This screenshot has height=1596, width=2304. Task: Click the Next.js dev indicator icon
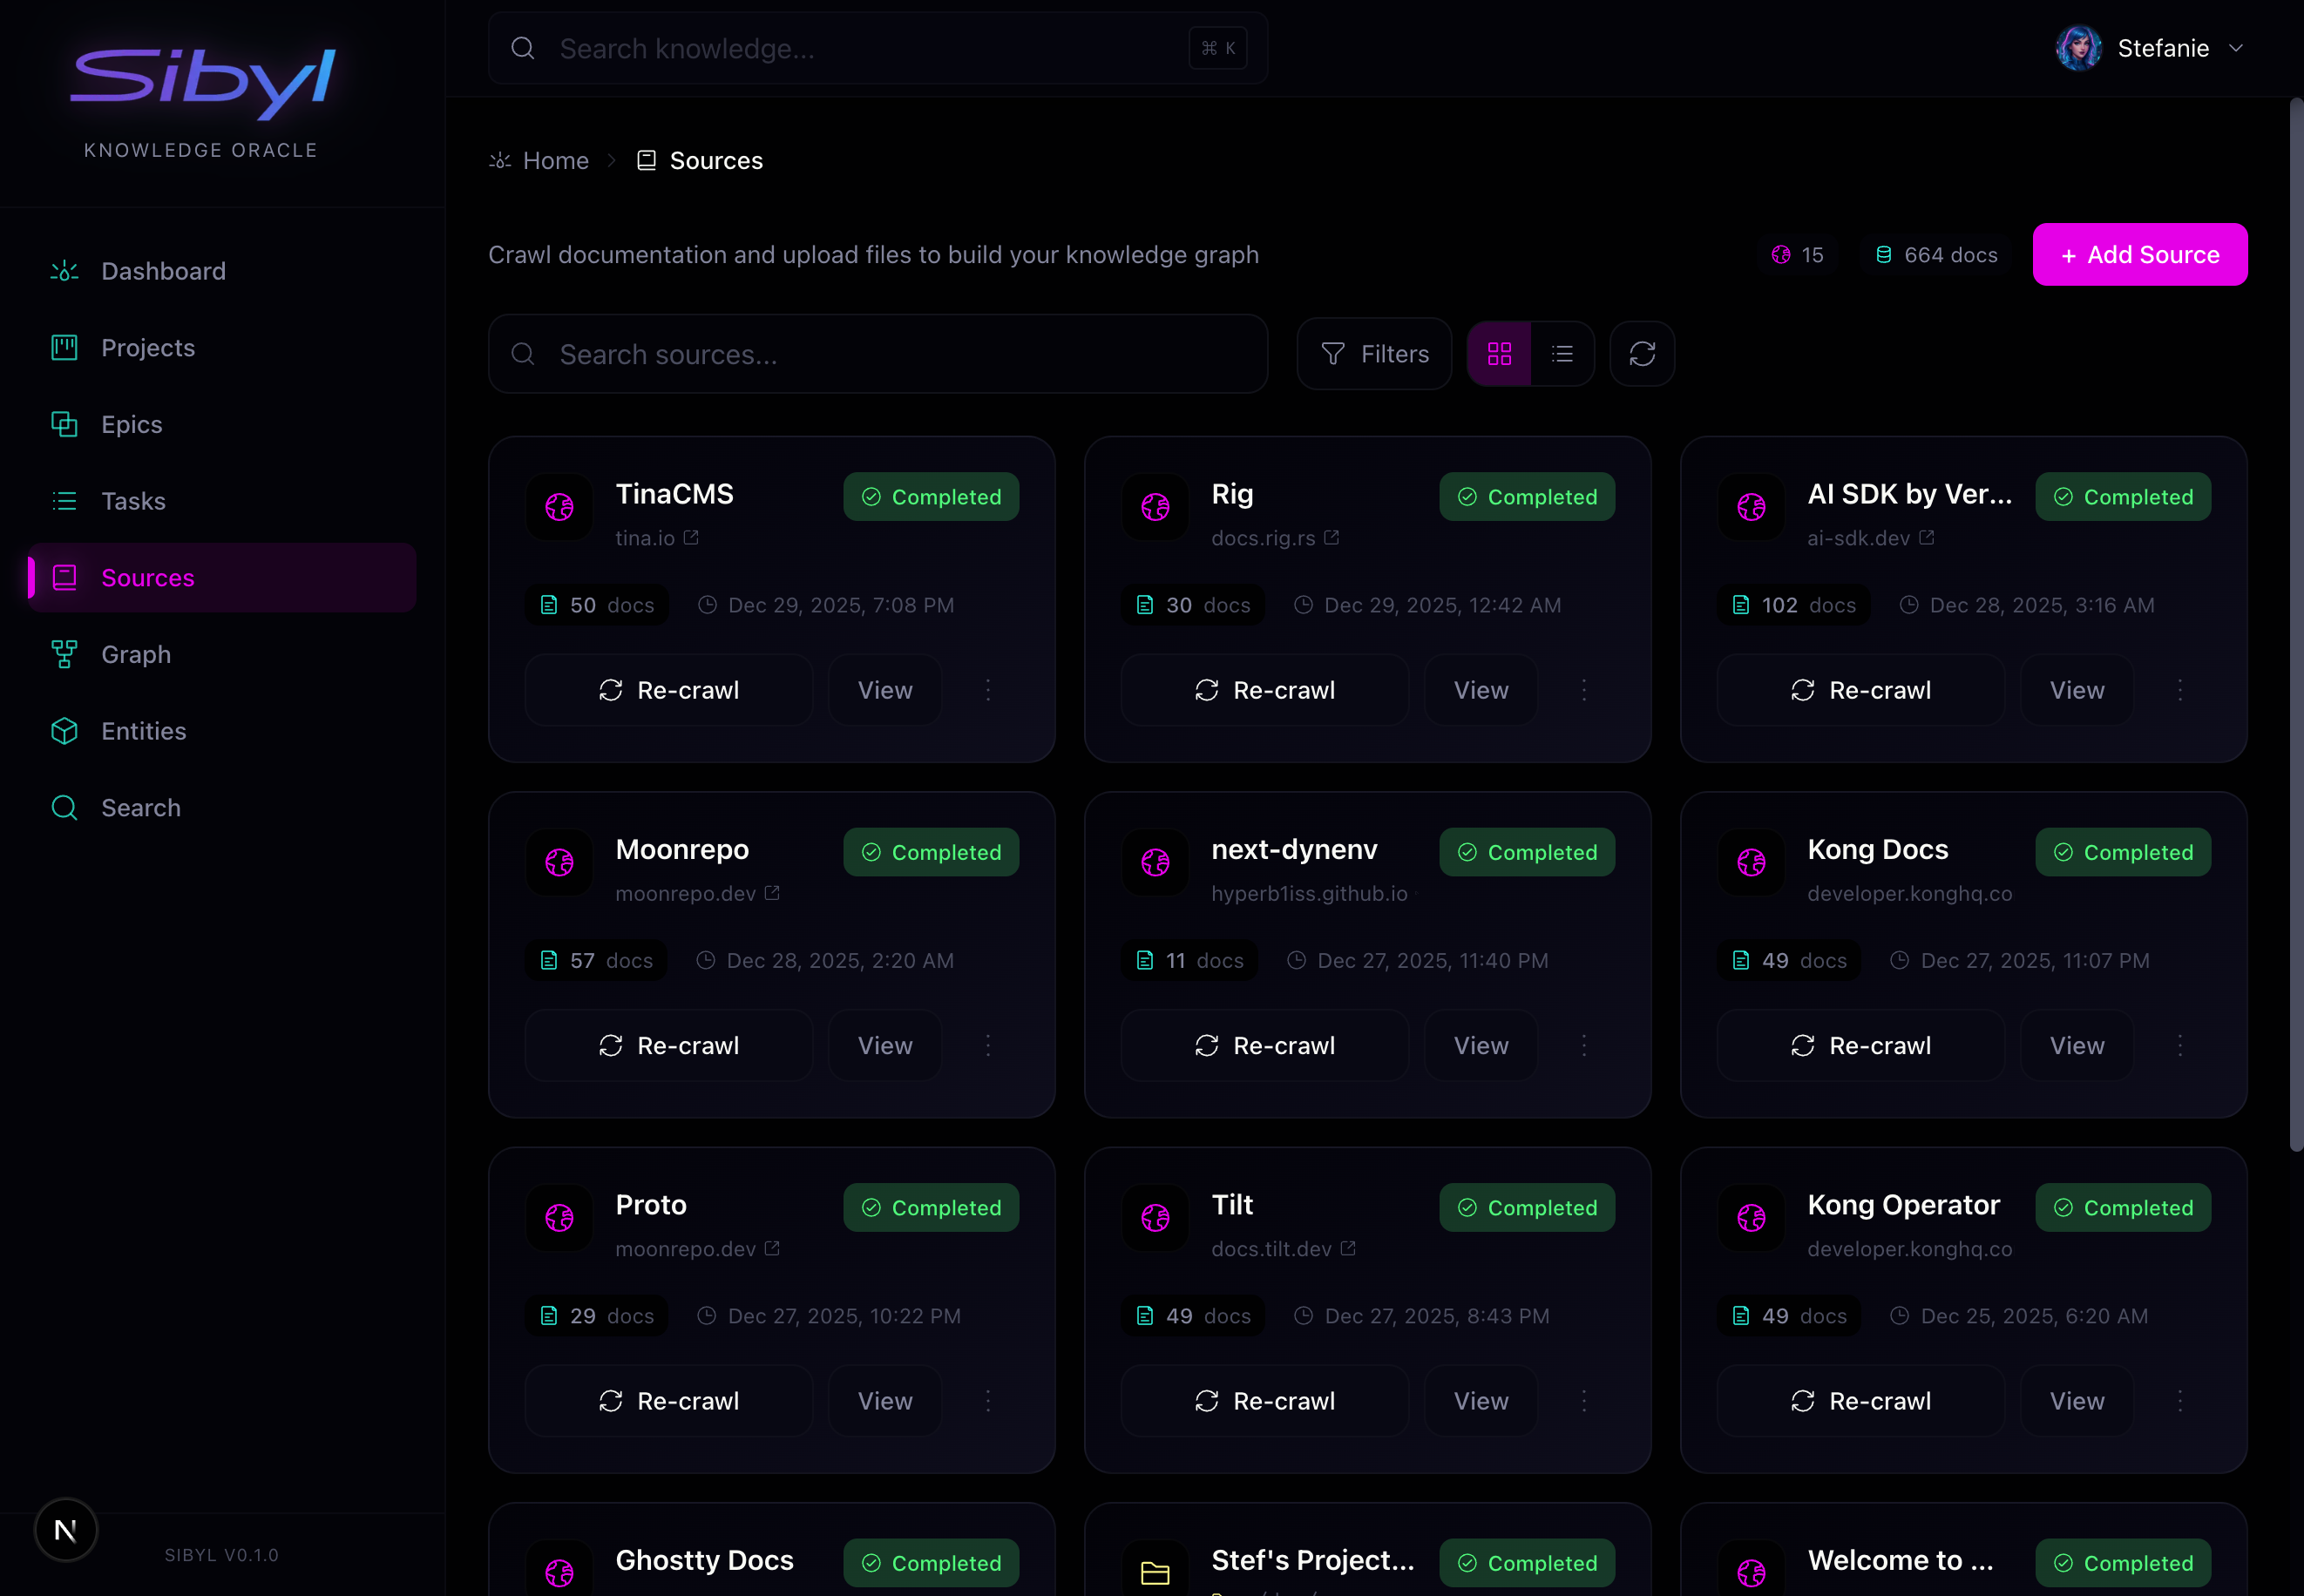pos(66,1530)
